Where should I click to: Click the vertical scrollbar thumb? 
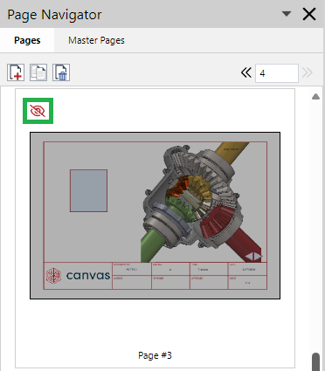(315, 362)
